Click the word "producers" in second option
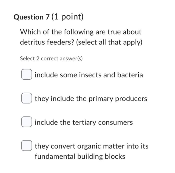This screenshot has width=175, height=173. coord(131,99)
